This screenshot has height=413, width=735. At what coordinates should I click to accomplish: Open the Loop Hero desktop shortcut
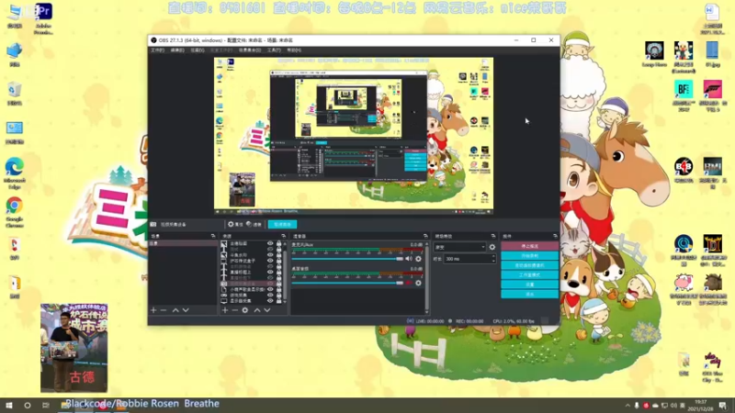[x=654, y=54]
